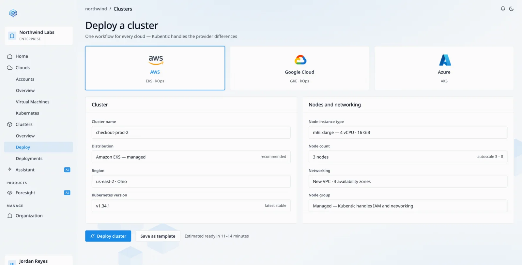Open the Northwind Labs organization switcher
This screenshot has width=522, height=265.
(x=38, y=35)
